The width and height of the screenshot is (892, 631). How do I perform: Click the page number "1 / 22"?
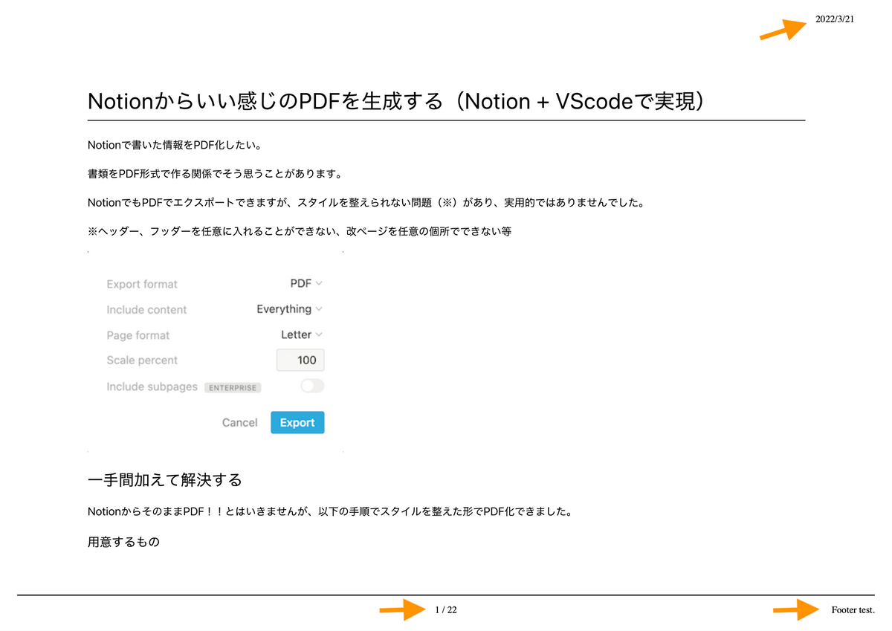(x=446, y=610)
